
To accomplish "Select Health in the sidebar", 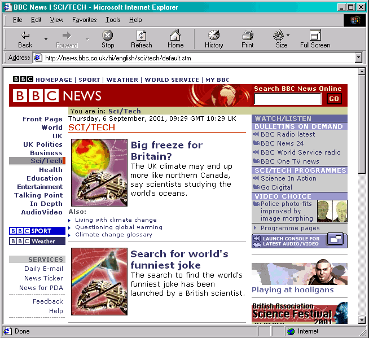I will click(x=51, y=170).
